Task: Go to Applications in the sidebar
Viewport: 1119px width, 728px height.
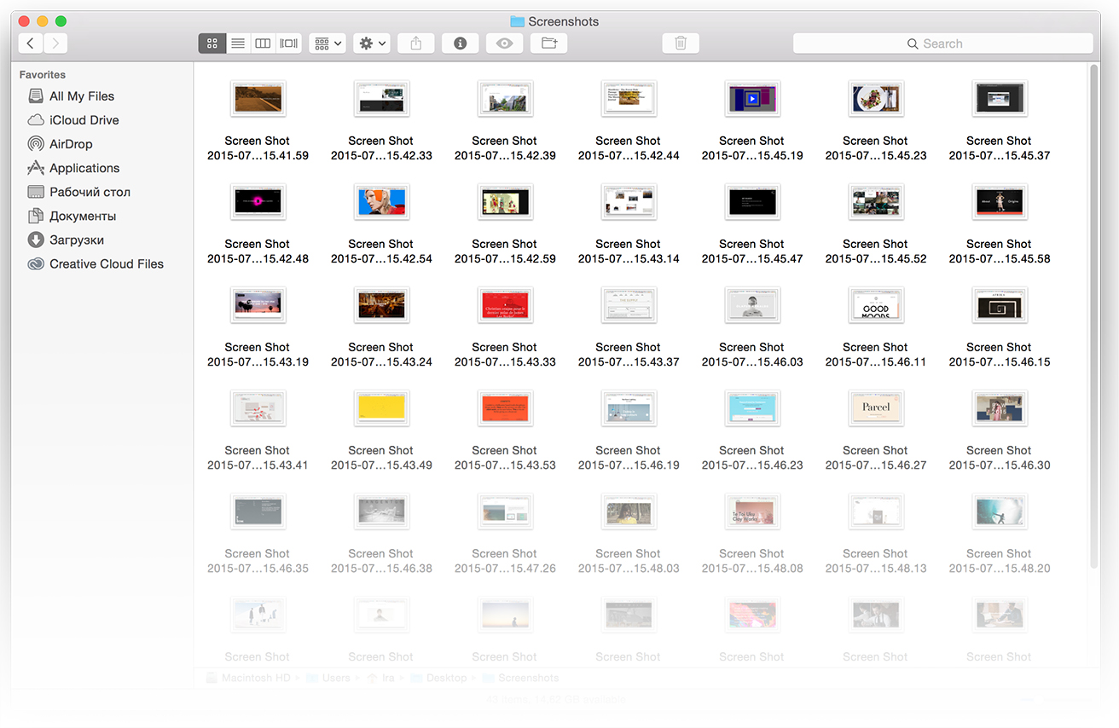Action: point(84,168)
